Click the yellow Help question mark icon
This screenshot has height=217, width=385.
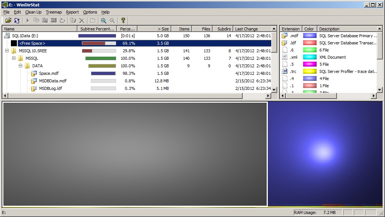123,21
